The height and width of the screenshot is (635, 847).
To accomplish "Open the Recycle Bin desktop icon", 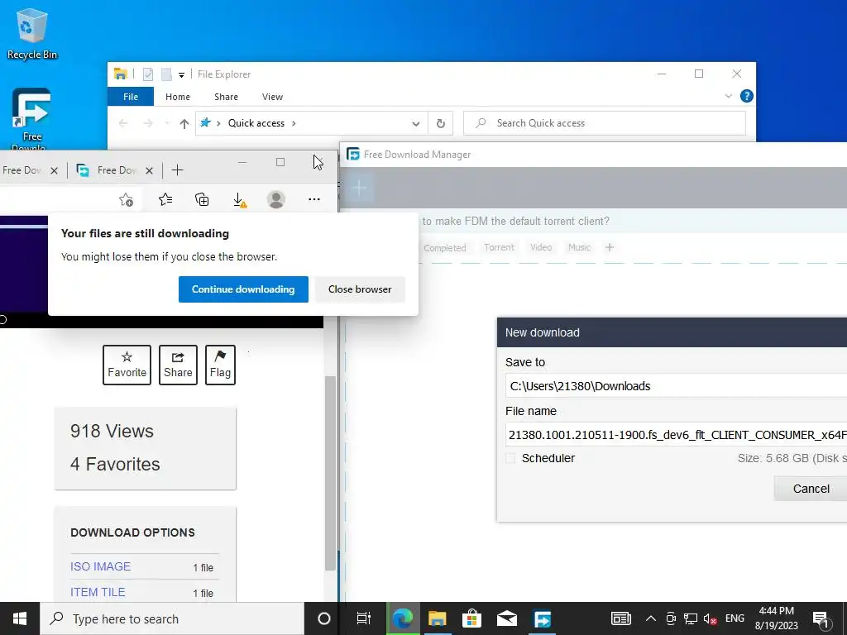I will click(x=32, y=33).
